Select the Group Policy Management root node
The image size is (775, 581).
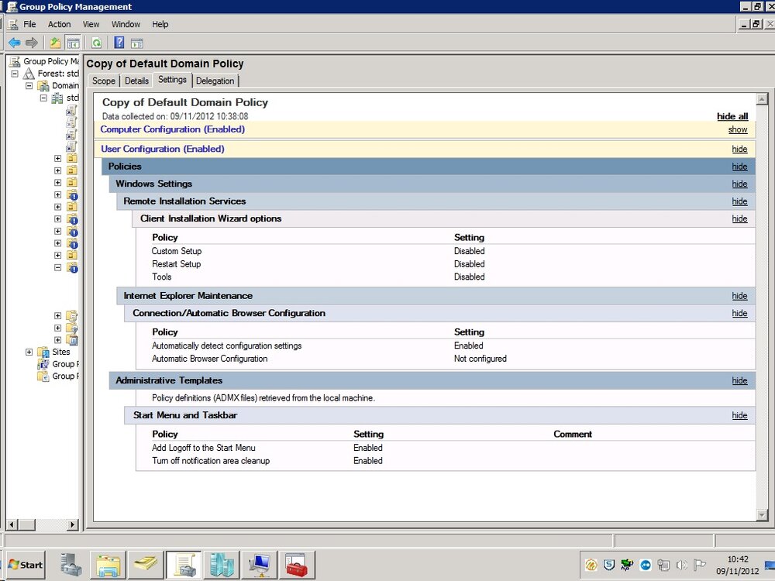click(51, 61)
